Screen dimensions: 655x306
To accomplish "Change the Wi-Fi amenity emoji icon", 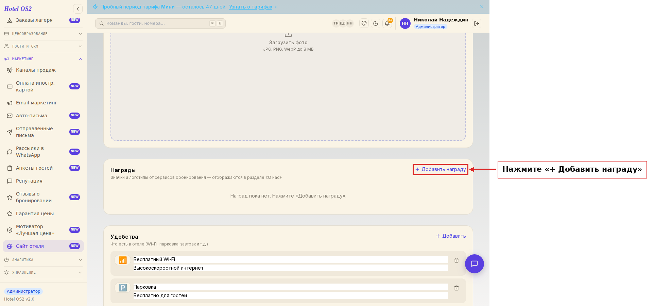I will coord(123,260).
